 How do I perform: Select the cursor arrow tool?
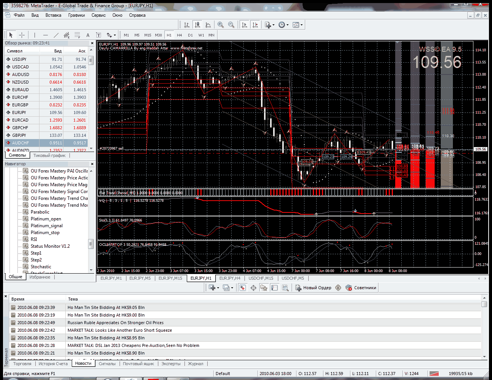(x=11, y=35)
